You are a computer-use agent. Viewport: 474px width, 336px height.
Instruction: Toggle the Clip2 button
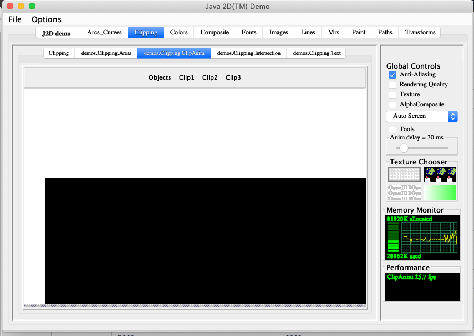coord(210,78)
